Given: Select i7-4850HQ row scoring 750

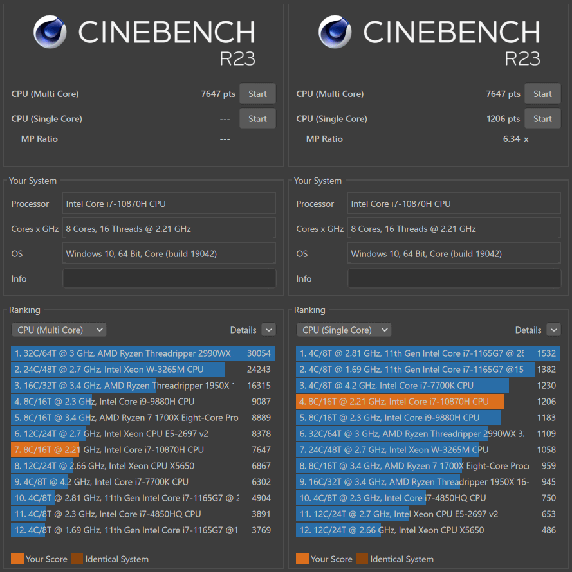Looking at the screenshot, I should tap(428, 497).
